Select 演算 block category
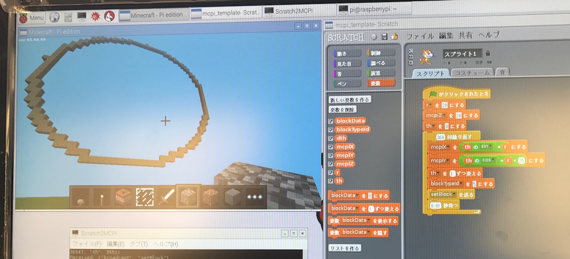This screenshot has width=570, height=259. [x=381, y=73]
